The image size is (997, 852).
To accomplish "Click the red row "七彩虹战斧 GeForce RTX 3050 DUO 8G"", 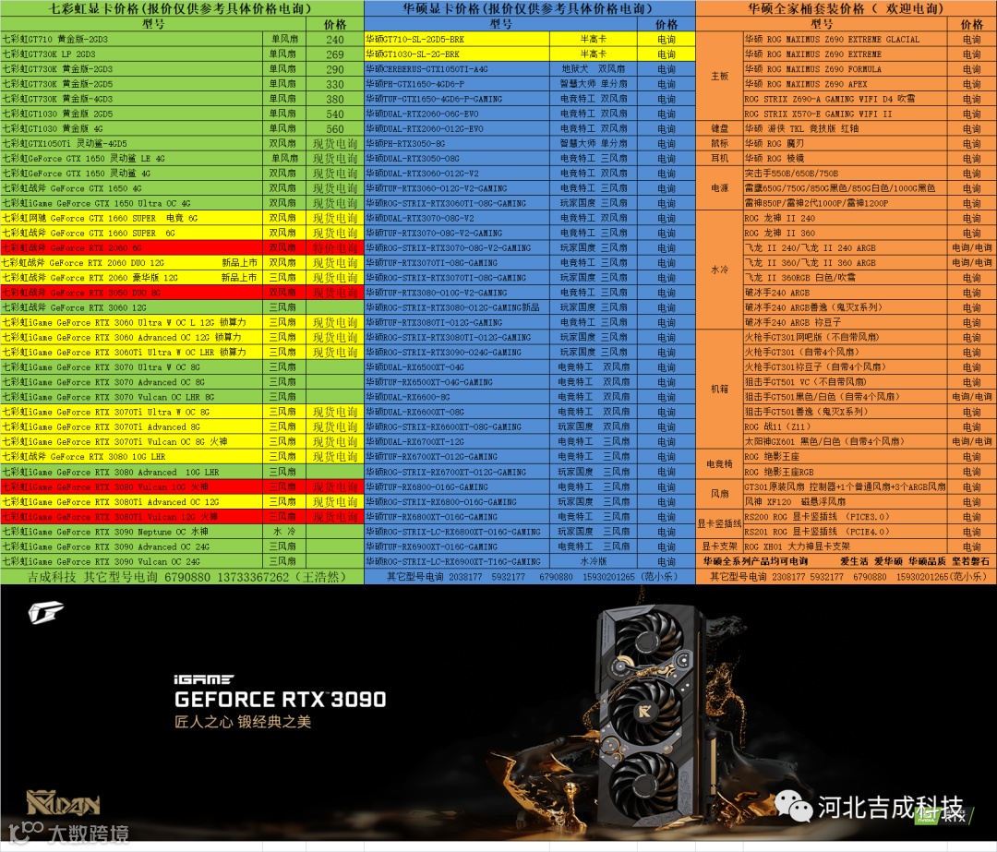I will [132, 293].
